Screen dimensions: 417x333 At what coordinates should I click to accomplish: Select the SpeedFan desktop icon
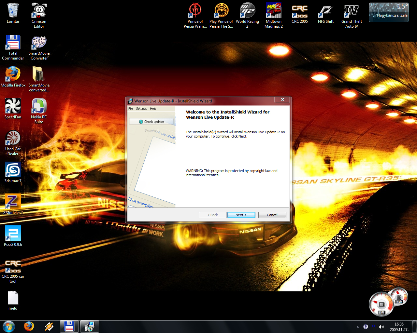pyautogui.click(x=13, y=109)
